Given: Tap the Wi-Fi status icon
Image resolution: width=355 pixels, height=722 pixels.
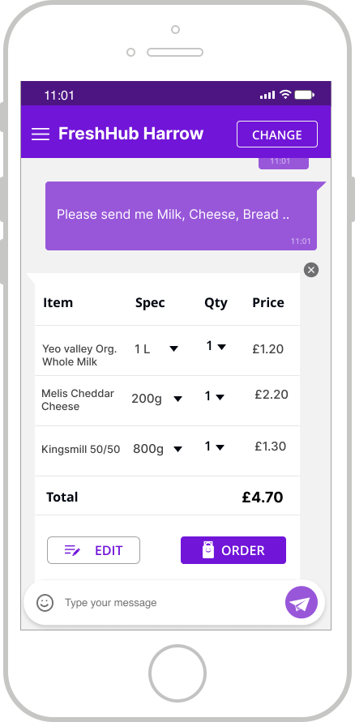Looking at the screenshot, I should pos(285,94).
